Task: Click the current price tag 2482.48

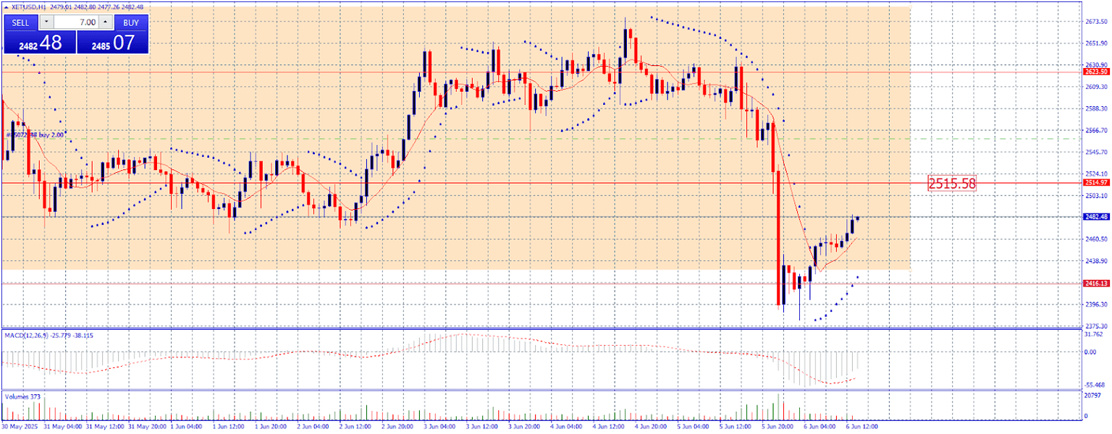Action: (x=1096, y=216)
